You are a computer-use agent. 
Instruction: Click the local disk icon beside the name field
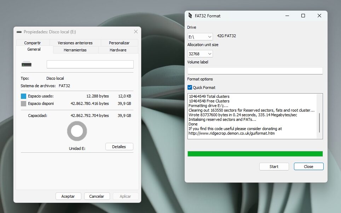[27, 64]
